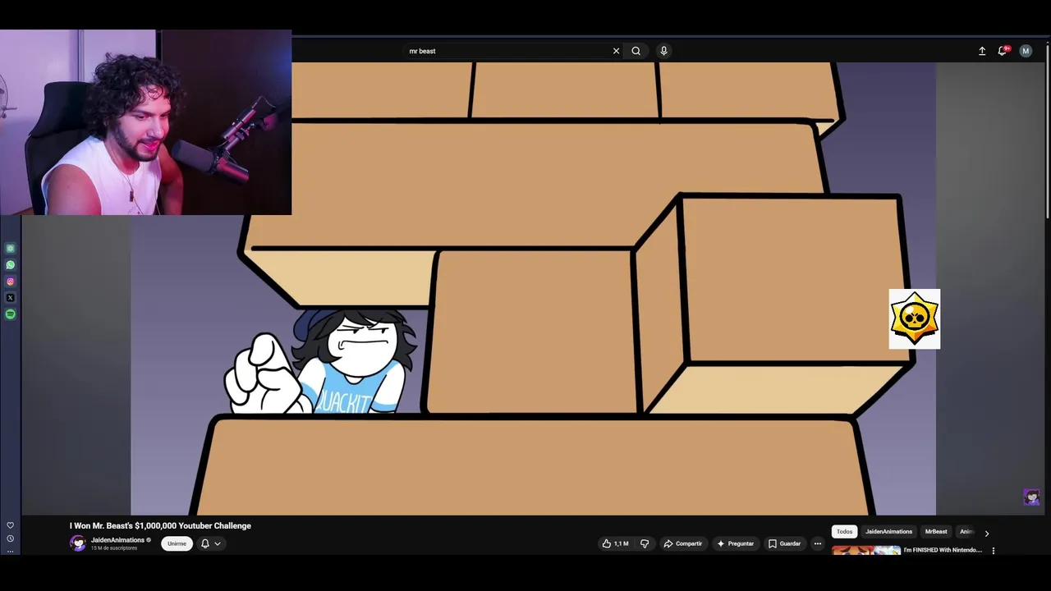
Task: Click the Preguntar button
Action: click(x=735, y=543)
